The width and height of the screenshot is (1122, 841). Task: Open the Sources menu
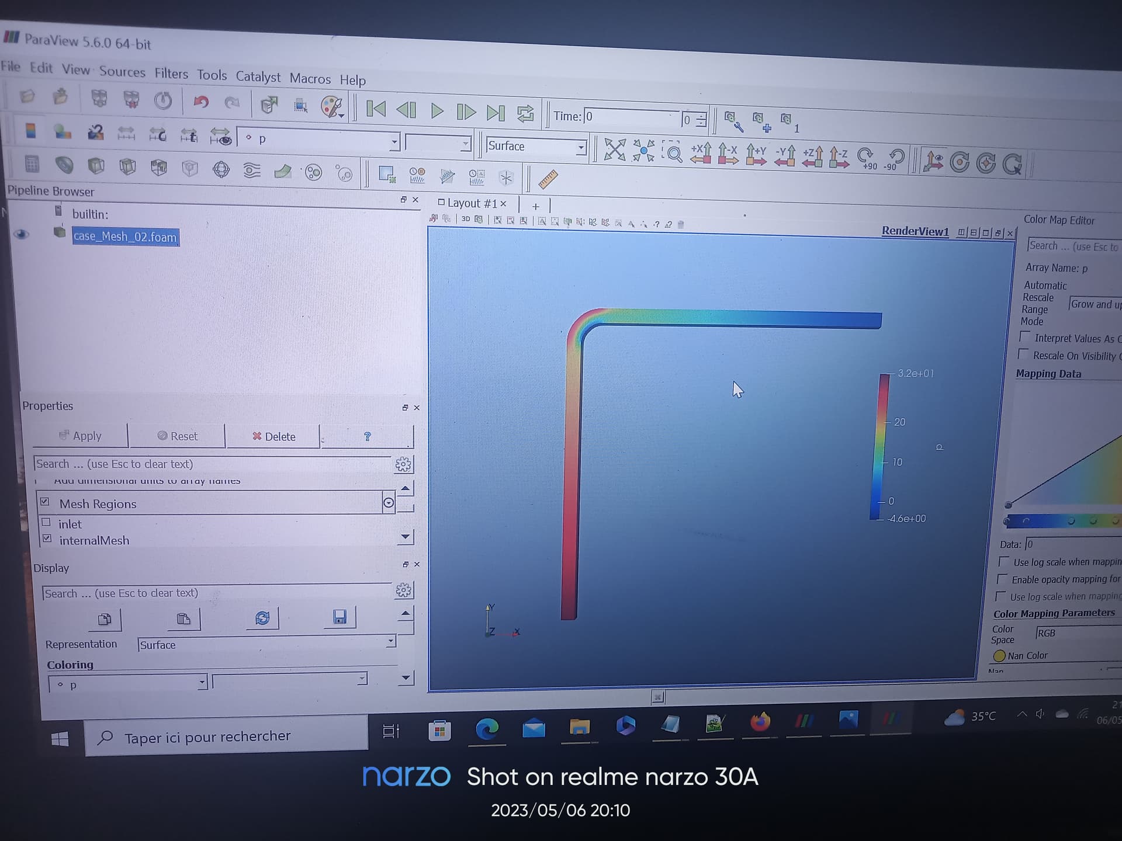122,71
